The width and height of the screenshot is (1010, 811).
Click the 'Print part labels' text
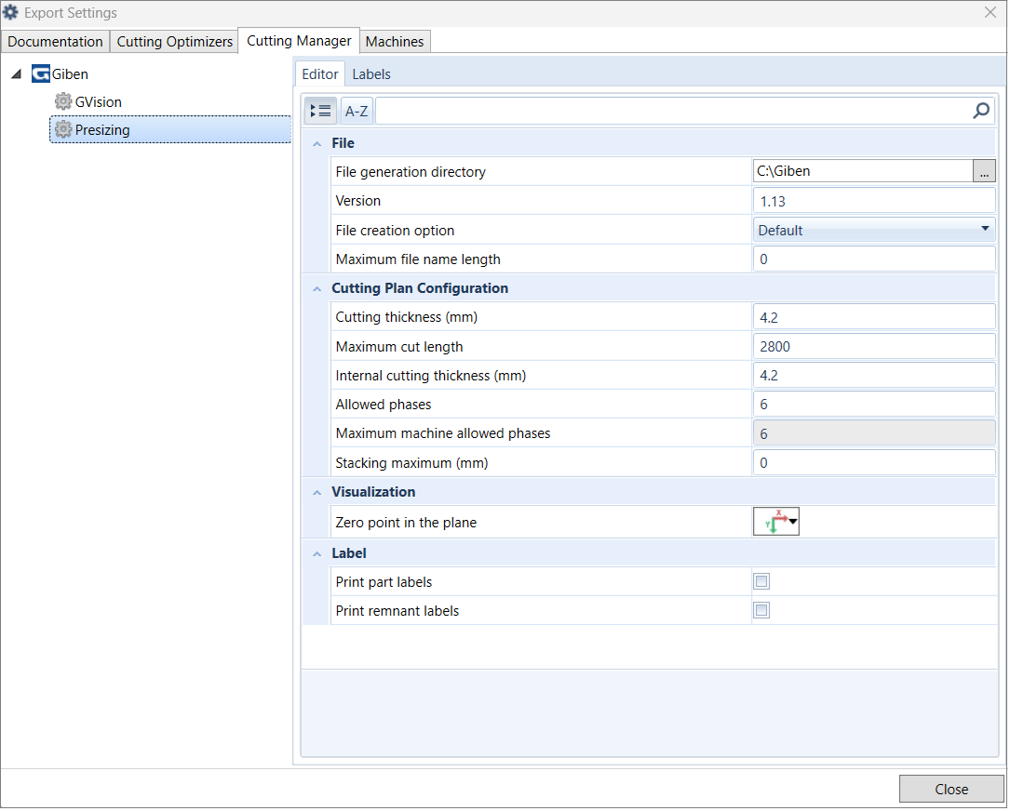click(384, 582)
